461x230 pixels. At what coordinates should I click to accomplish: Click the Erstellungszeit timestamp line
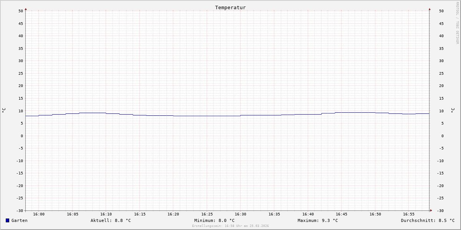click(x=230, y=226)
